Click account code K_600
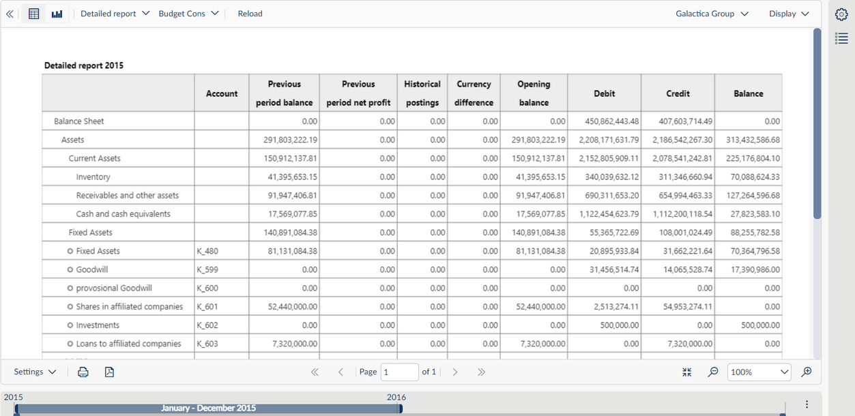Viewport: 855px width, 416px height. point(207,288)
